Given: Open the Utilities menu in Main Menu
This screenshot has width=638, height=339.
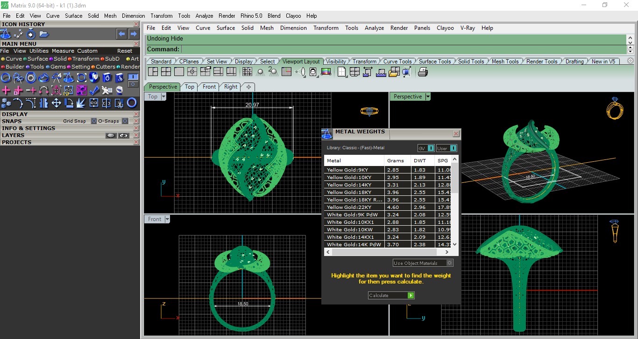Looking at the screenshot, I should (x=39, y=51).
